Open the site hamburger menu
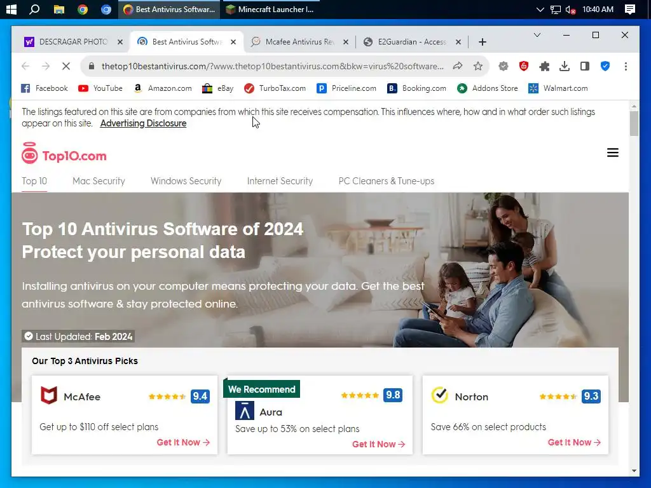 click(x=613, y=152)
